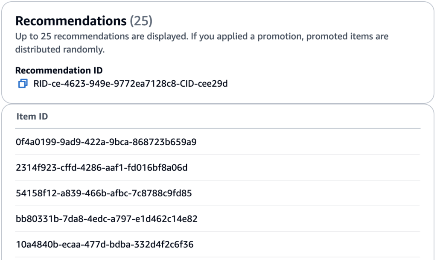Pick the bb80331b-7da8 item ID row

point(106,219)
